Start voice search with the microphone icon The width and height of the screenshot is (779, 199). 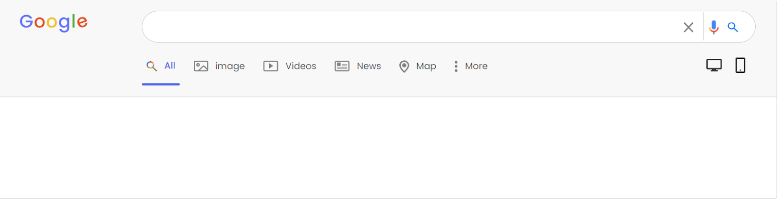[714, 27]
